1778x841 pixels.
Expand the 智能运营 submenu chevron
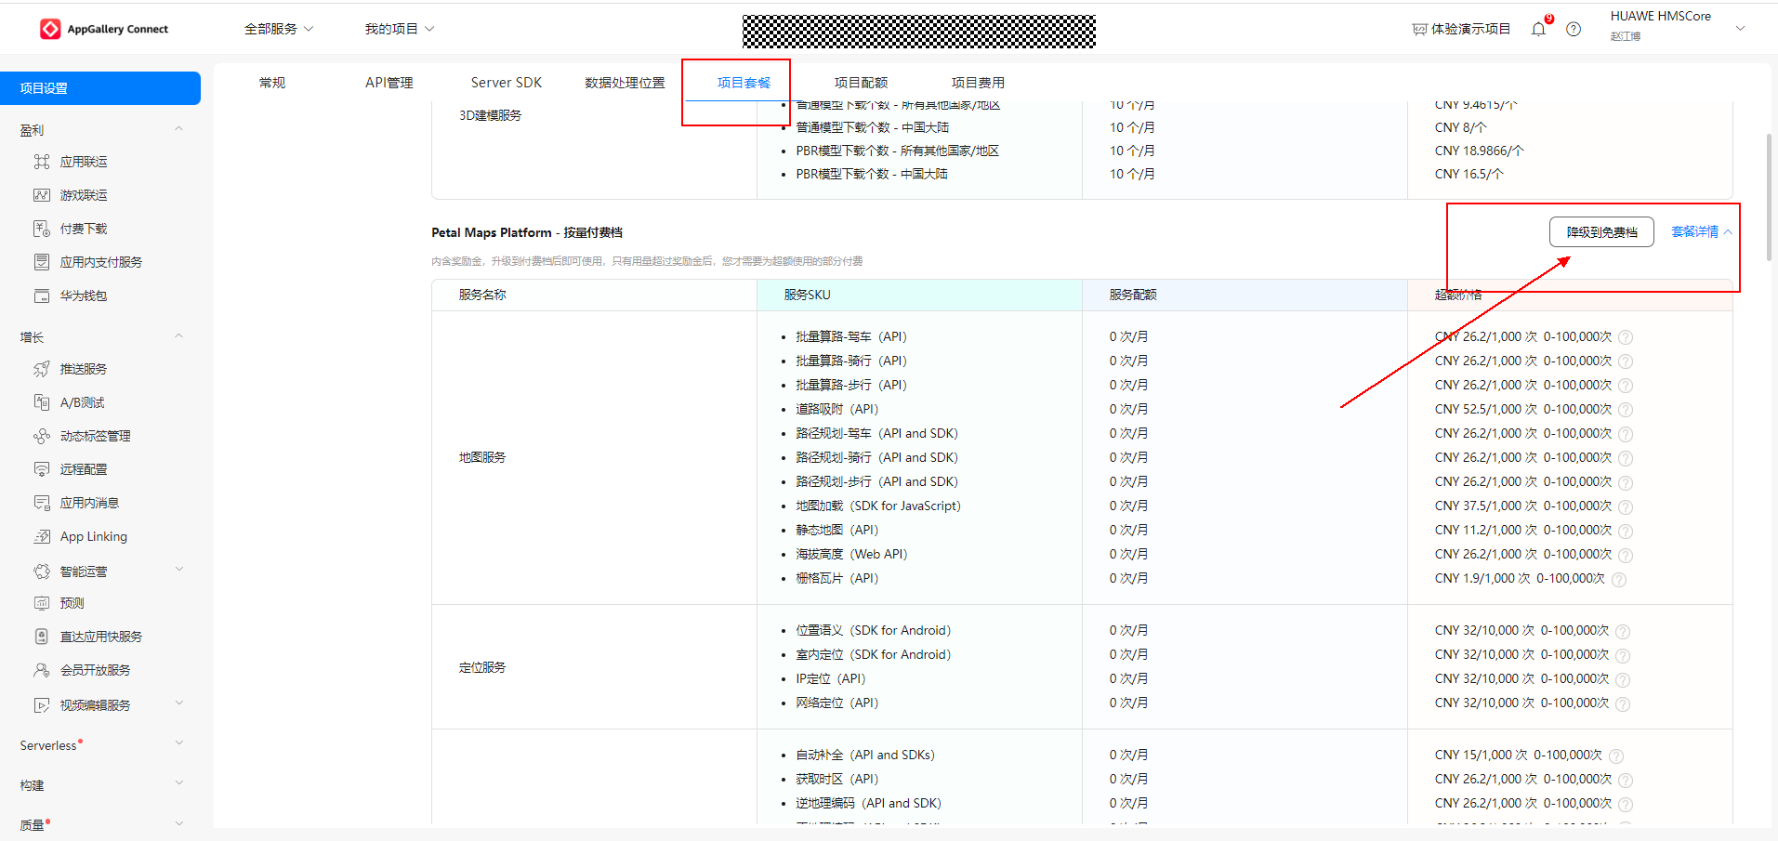click(x=179, y=570)
